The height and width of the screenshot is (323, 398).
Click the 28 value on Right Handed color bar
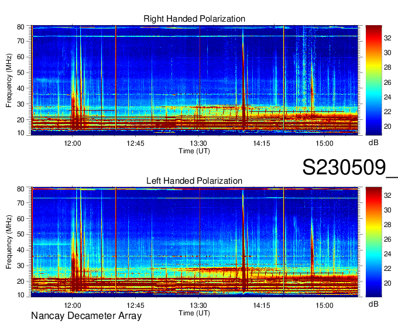pos(387,67)
